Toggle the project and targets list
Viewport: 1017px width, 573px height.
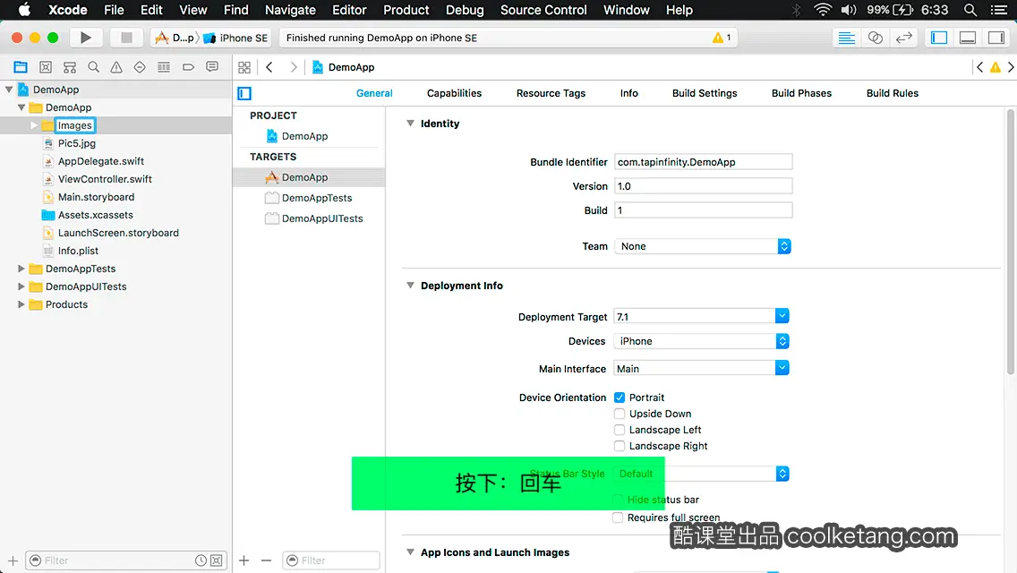(244, 93)
